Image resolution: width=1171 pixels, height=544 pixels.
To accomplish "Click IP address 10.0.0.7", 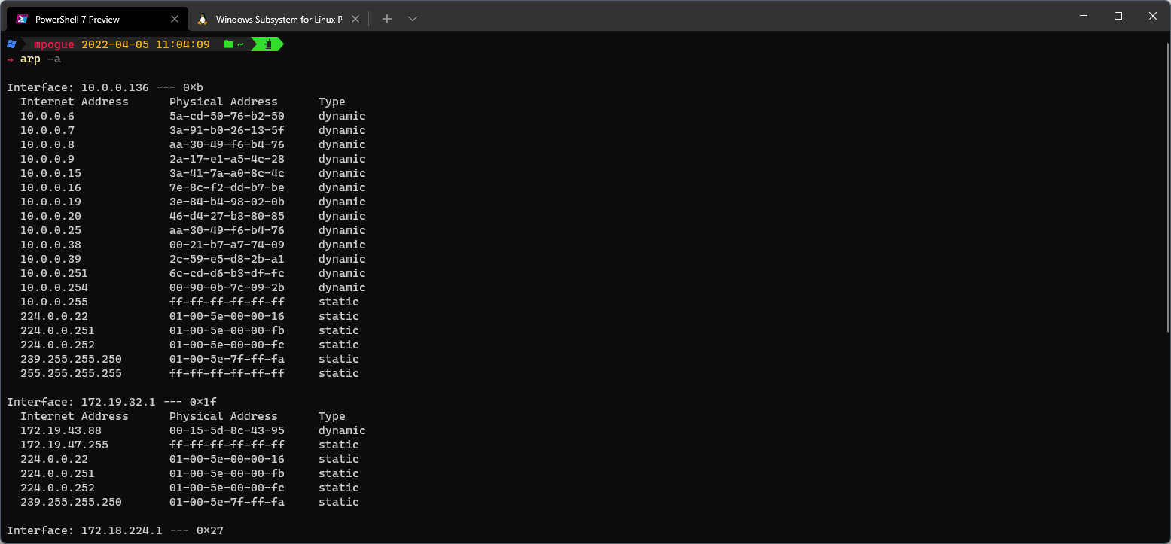I will click(47, 130).
